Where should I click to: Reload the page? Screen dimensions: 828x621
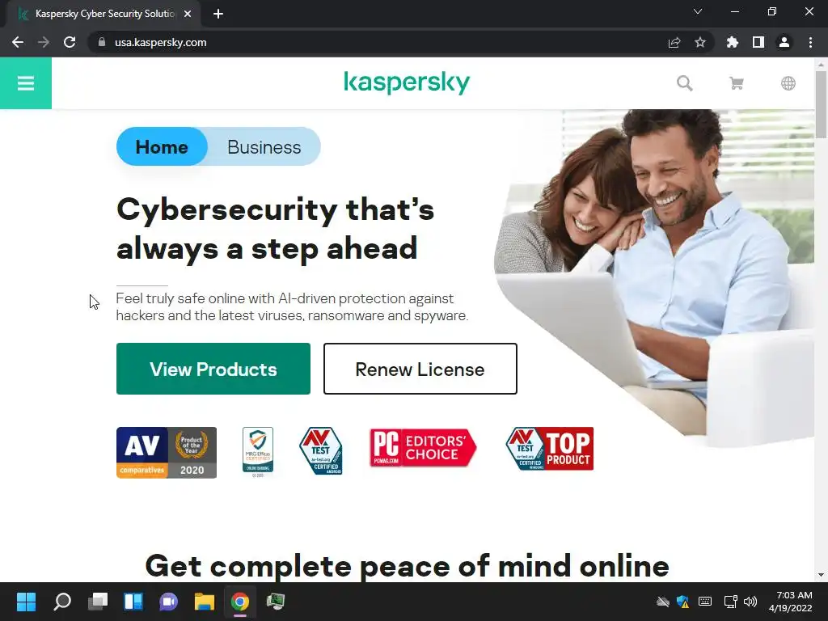70,42
